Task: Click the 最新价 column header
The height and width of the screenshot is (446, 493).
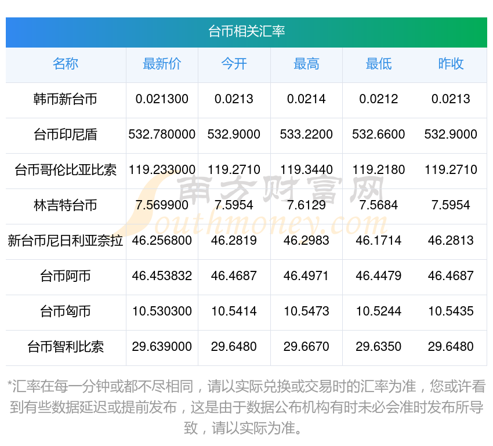Action: [162, 64]
